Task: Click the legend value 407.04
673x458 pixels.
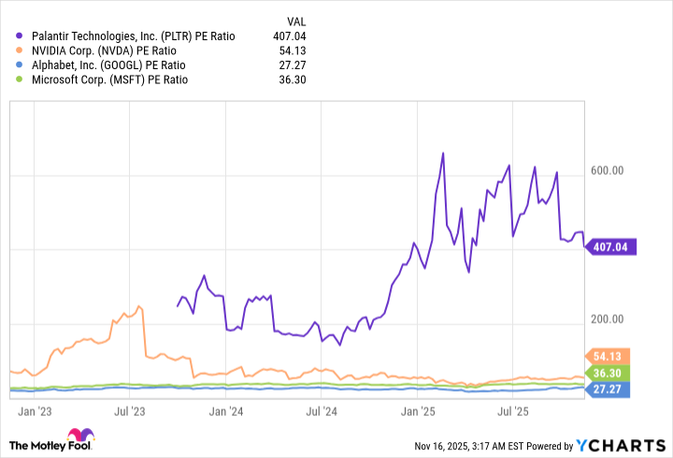Action: tap(289, 36)
